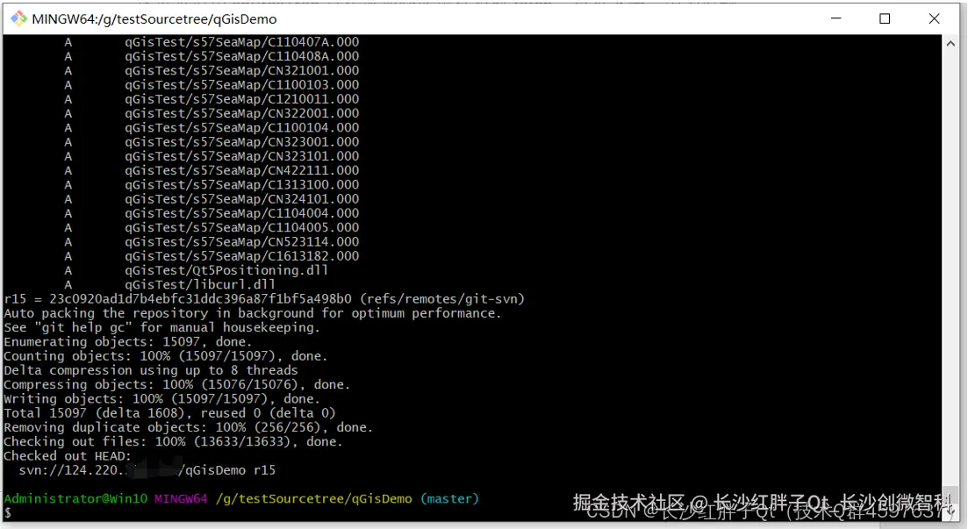968x529 pixels.
Task: Click the line 'qGisTest/s57SeaMap/C110408A.000'
Action: point(242,56)
